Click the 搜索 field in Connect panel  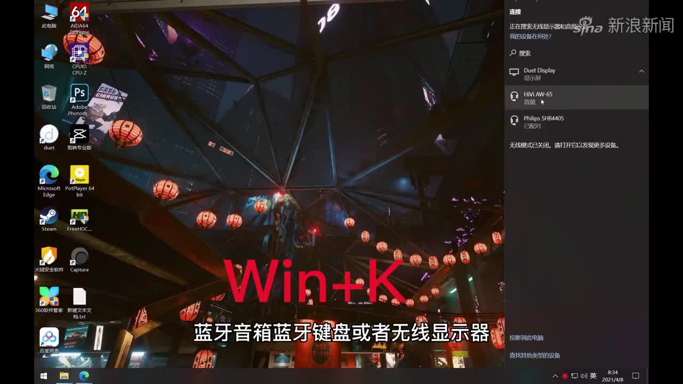click(576, 53)
